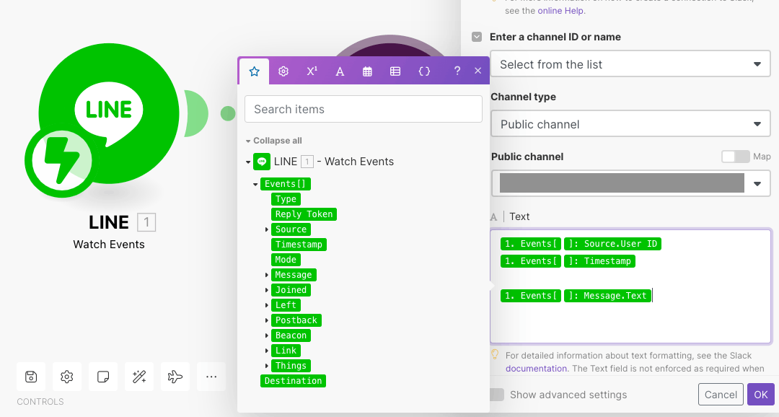Select the Source pill in tree
Image resolution: width=779 pixels, height=417 pixels.
click(x=291, y=229)
